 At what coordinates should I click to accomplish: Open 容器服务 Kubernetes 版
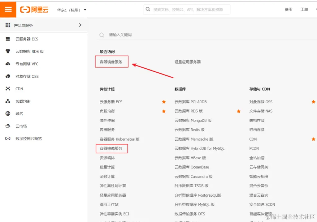click(x=119, y=139)
